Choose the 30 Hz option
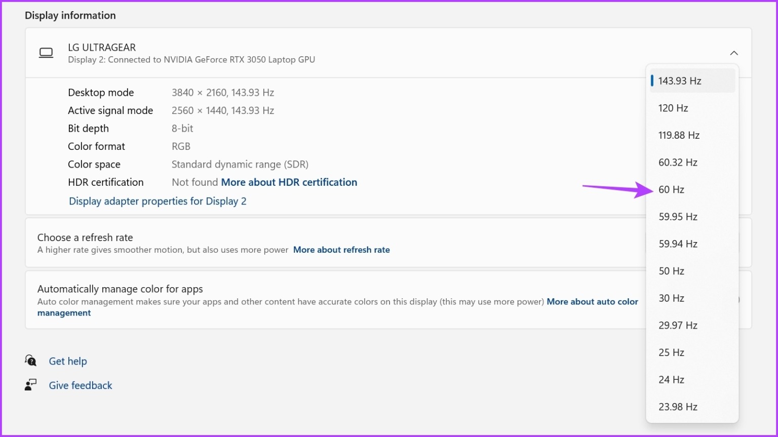Viewport: 778px width, 437px height. [671, 298]
